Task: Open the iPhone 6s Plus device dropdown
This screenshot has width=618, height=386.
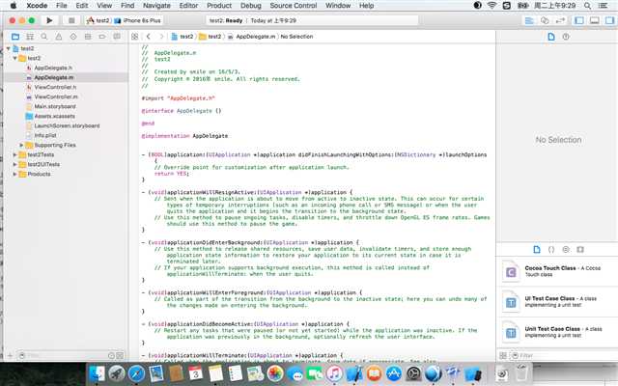Action: click(x=141, y=19)
